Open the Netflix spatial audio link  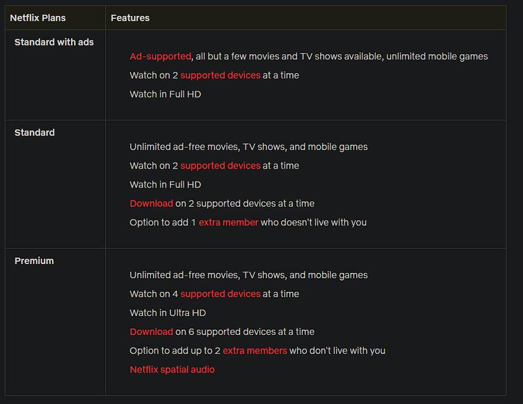[172, 370]
